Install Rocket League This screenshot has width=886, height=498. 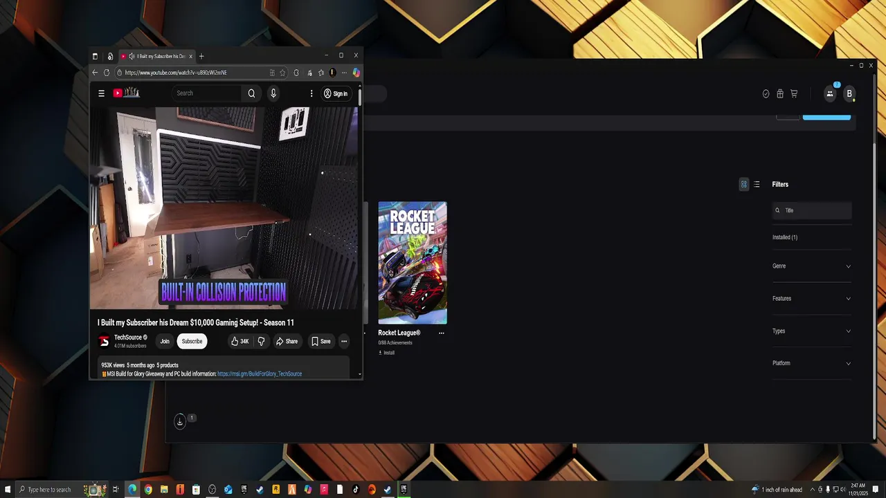386,353
